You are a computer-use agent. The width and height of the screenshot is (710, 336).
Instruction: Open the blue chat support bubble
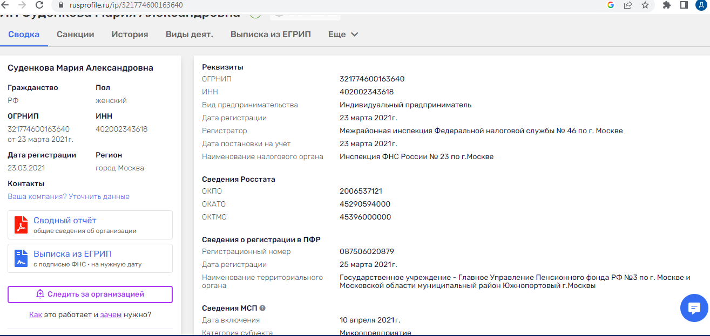pyautogui.click(x=694, y=308)
